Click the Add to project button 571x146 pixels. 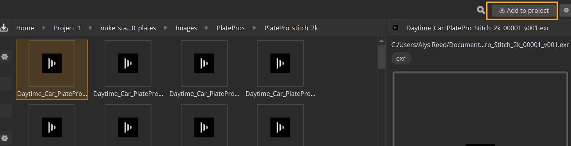524,11
